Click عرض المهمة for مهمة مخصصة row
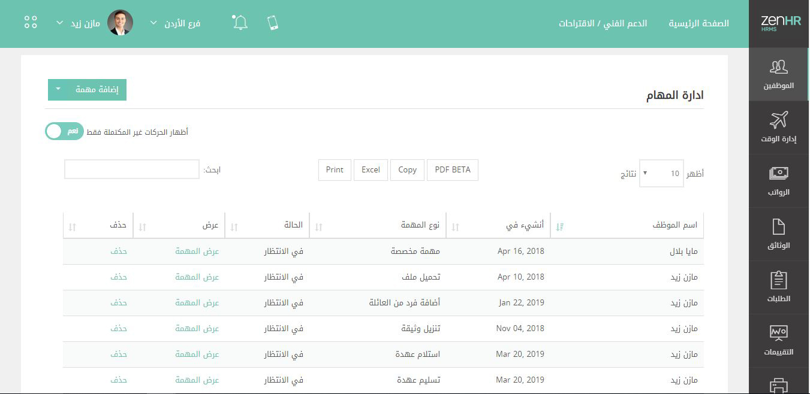The height and width of the screenshot is (394, 810). point(197,251)
